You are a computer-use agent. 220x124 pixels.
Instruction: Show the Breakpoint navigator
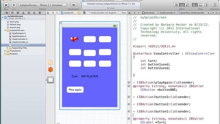click(34, 13)
